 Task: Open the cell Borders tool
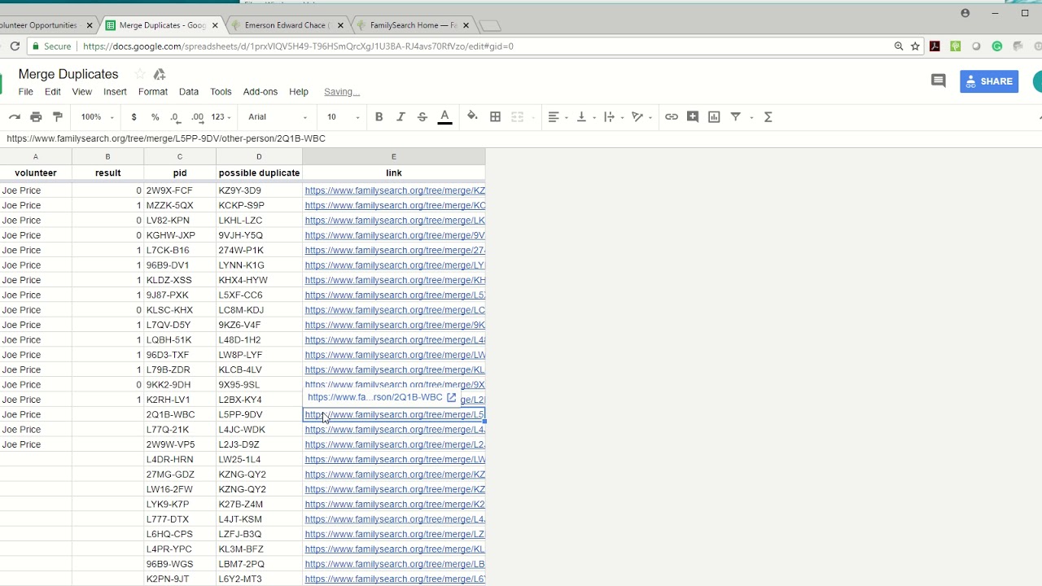495,117
